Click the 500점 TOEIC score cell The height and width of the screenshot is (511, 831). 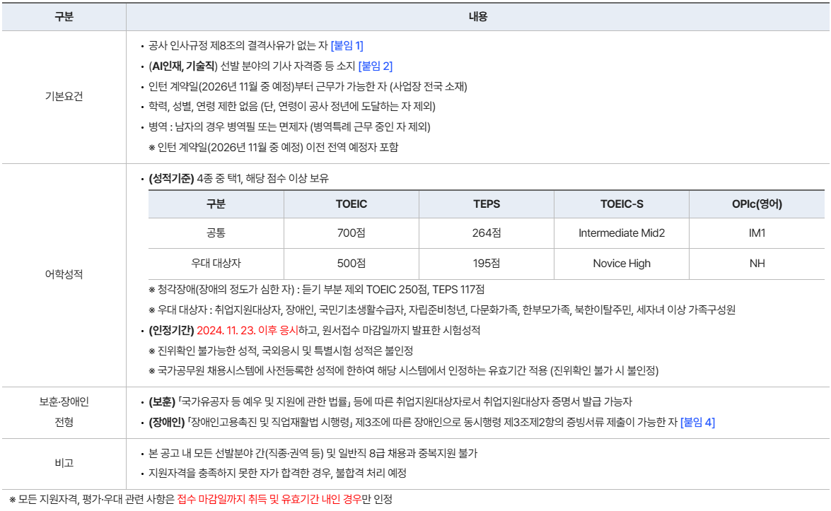pyautogui.click(x=351, y=263)
